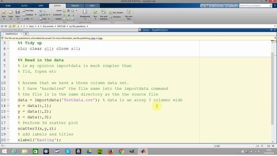Click the MATLAB folder in the path
This screenshot has width=277, height=156.
pyautogui.click(x=61, y=26)
